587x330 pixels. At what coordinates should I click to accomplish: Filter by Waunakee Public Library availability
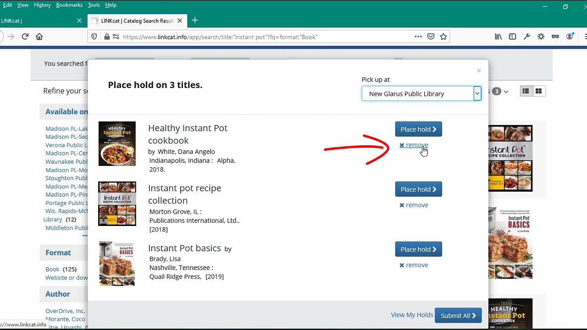66,161
